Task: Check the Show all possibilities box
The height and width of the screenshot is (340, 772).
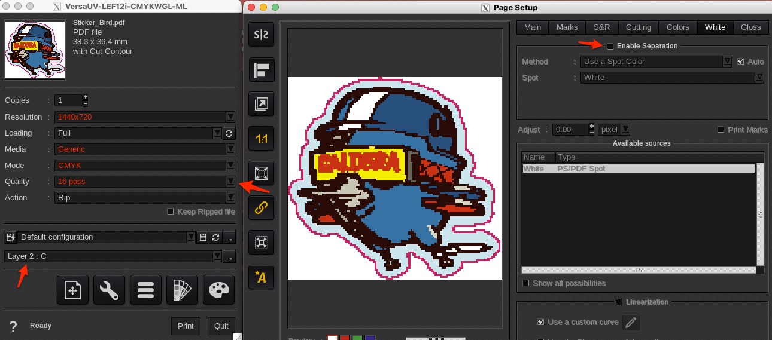Action: pyautogui.click(x=526, y=283)
